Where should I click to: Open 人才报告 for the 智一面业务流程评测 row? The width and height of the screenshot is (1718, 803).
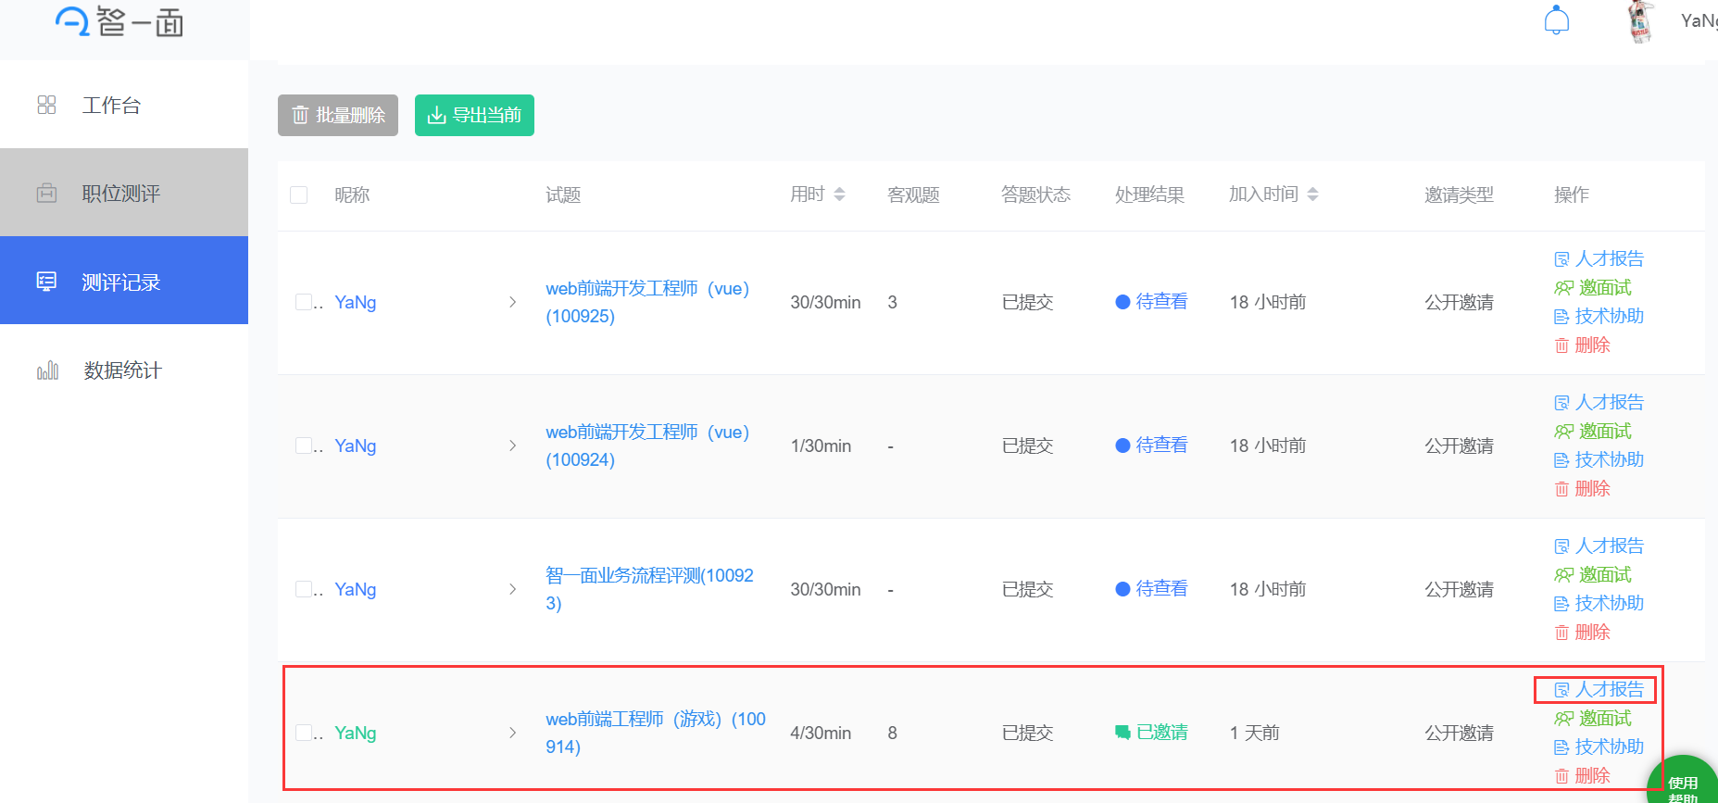click(1599, 546)
